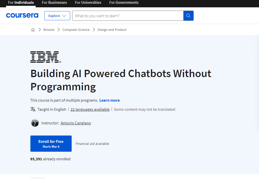Click 'Taught in English' text
The height and width of the screenshot is (179, 259).
tap(52, 109)
